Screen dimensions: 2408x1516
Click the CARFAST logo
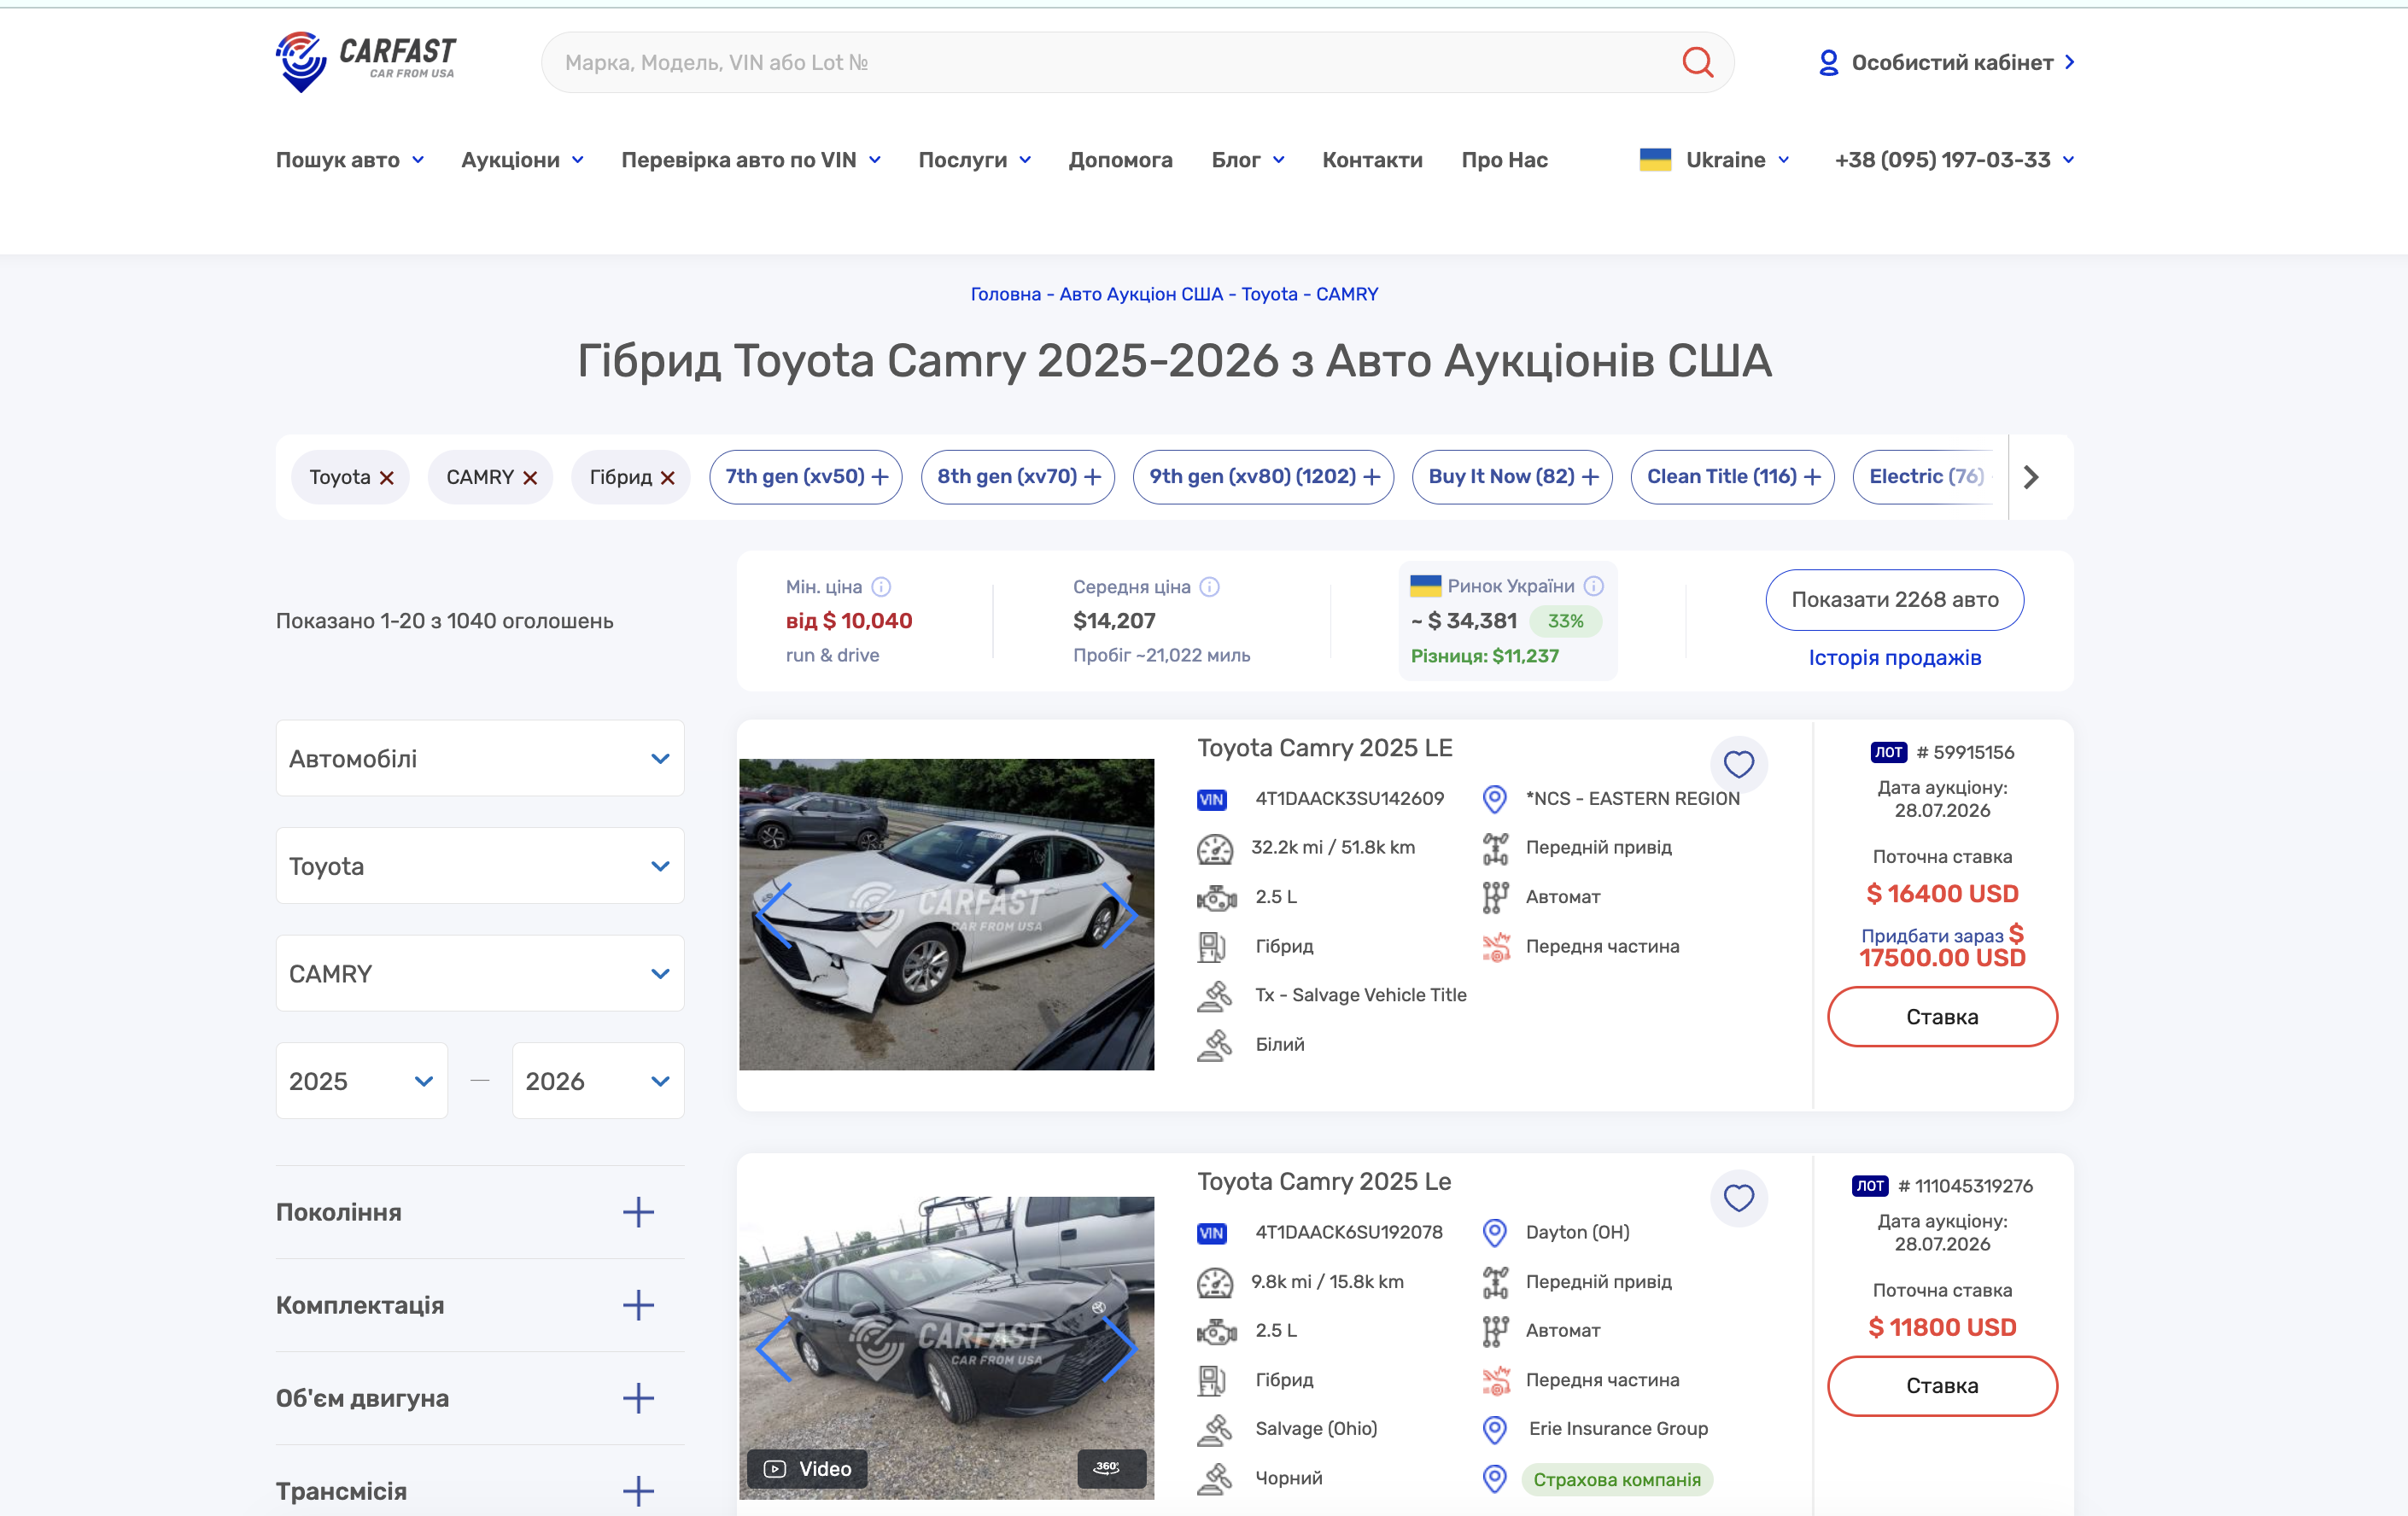click(365, 62)
